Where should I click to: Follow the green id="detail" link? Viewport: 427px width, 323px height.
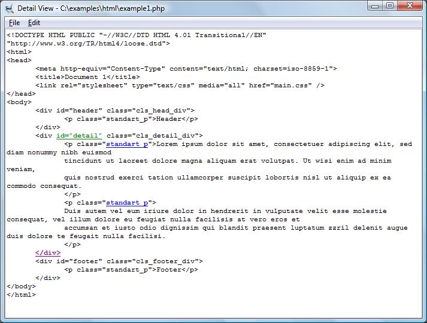pyautogui.click(x=79, y=136)
